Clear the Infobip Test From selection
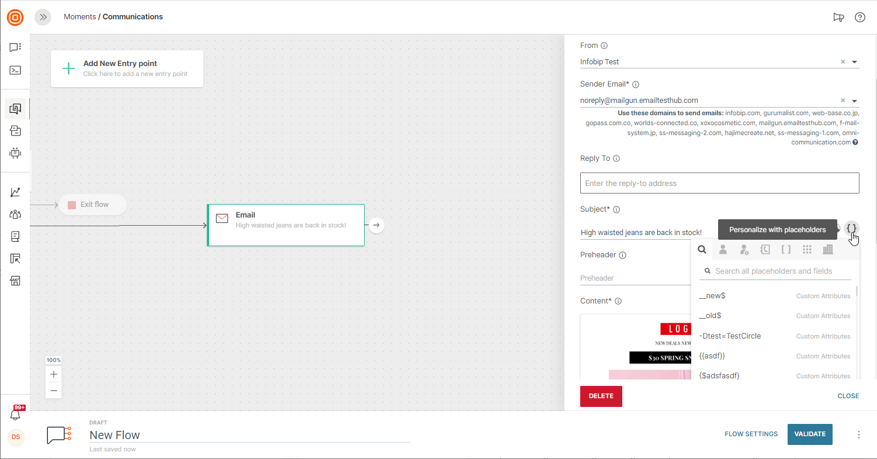This screenshot has height=459, width=877. (843, 62)
